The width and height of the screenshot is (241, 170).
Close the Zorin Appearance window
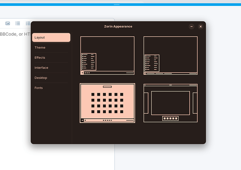click(200, 27)
